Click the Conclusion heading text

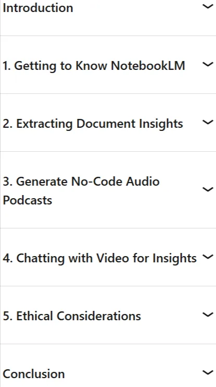coord(34,373)
